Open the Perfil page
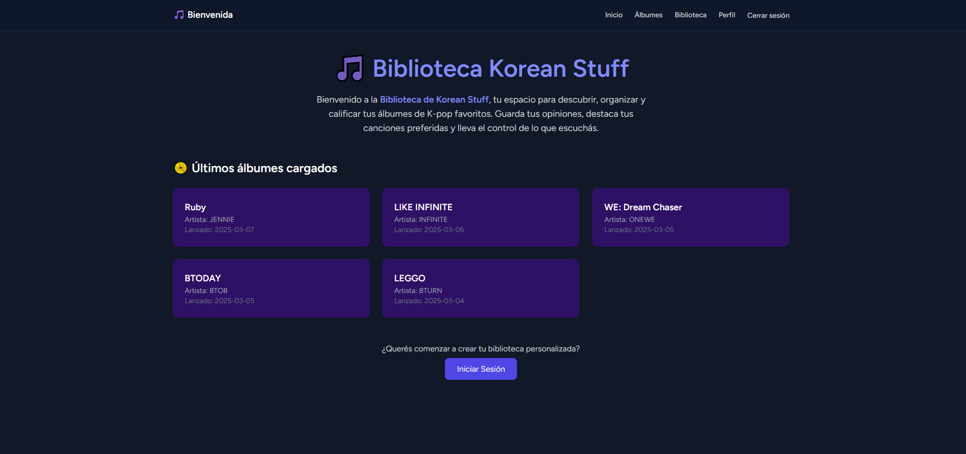The width and height of the screenshot is (966, 454). tap(727, 15)
